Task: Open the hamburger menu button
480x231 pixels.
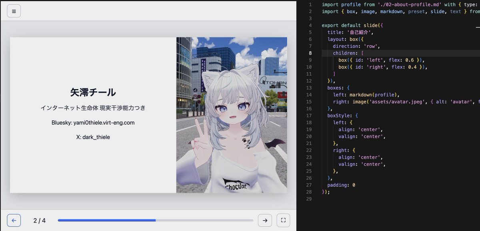Action: tap(14, 11)
